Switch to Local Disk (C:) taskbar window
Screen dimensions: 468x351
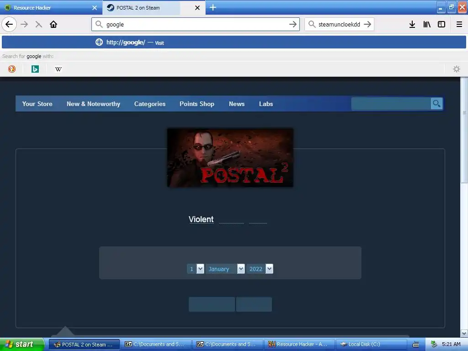point(371,345)
